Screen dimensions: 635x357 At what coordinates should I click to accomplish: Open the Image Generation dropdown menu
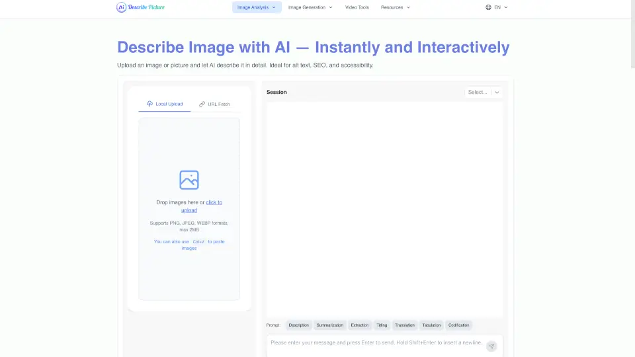point(310,7)
